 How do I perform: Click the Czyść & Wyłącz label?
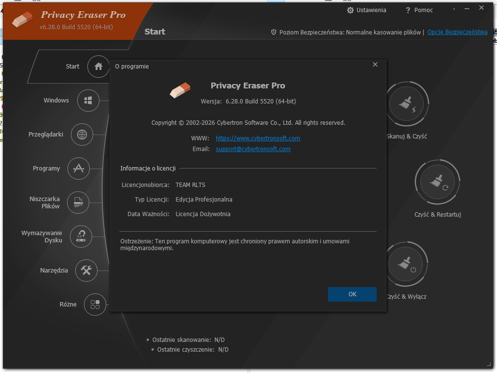pos(406,297)
